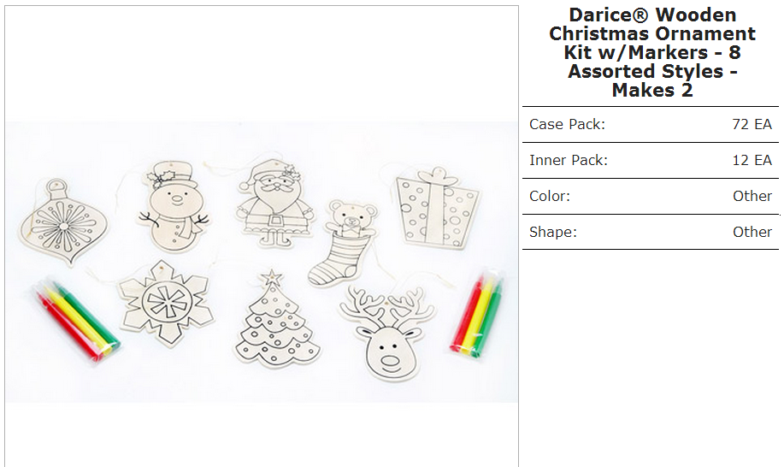Select the teddy bear stocking ornament
Screen dimensions: 784x467
pos(343,243)
